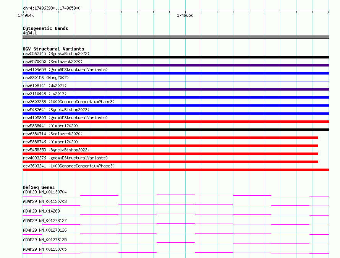Select the nsv830156 (Wong2007) label
340x258 pixels.
point(46,78)
